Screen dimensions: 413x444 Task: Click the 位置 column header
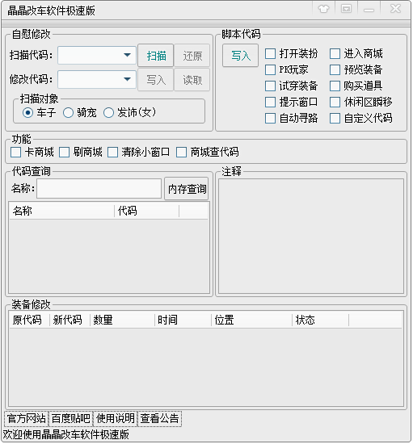pos(251,320)
